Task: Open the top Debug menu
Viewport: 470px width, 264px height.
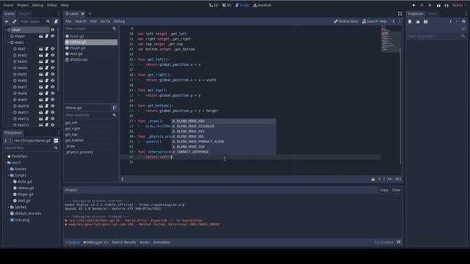Action: point(37,5)
